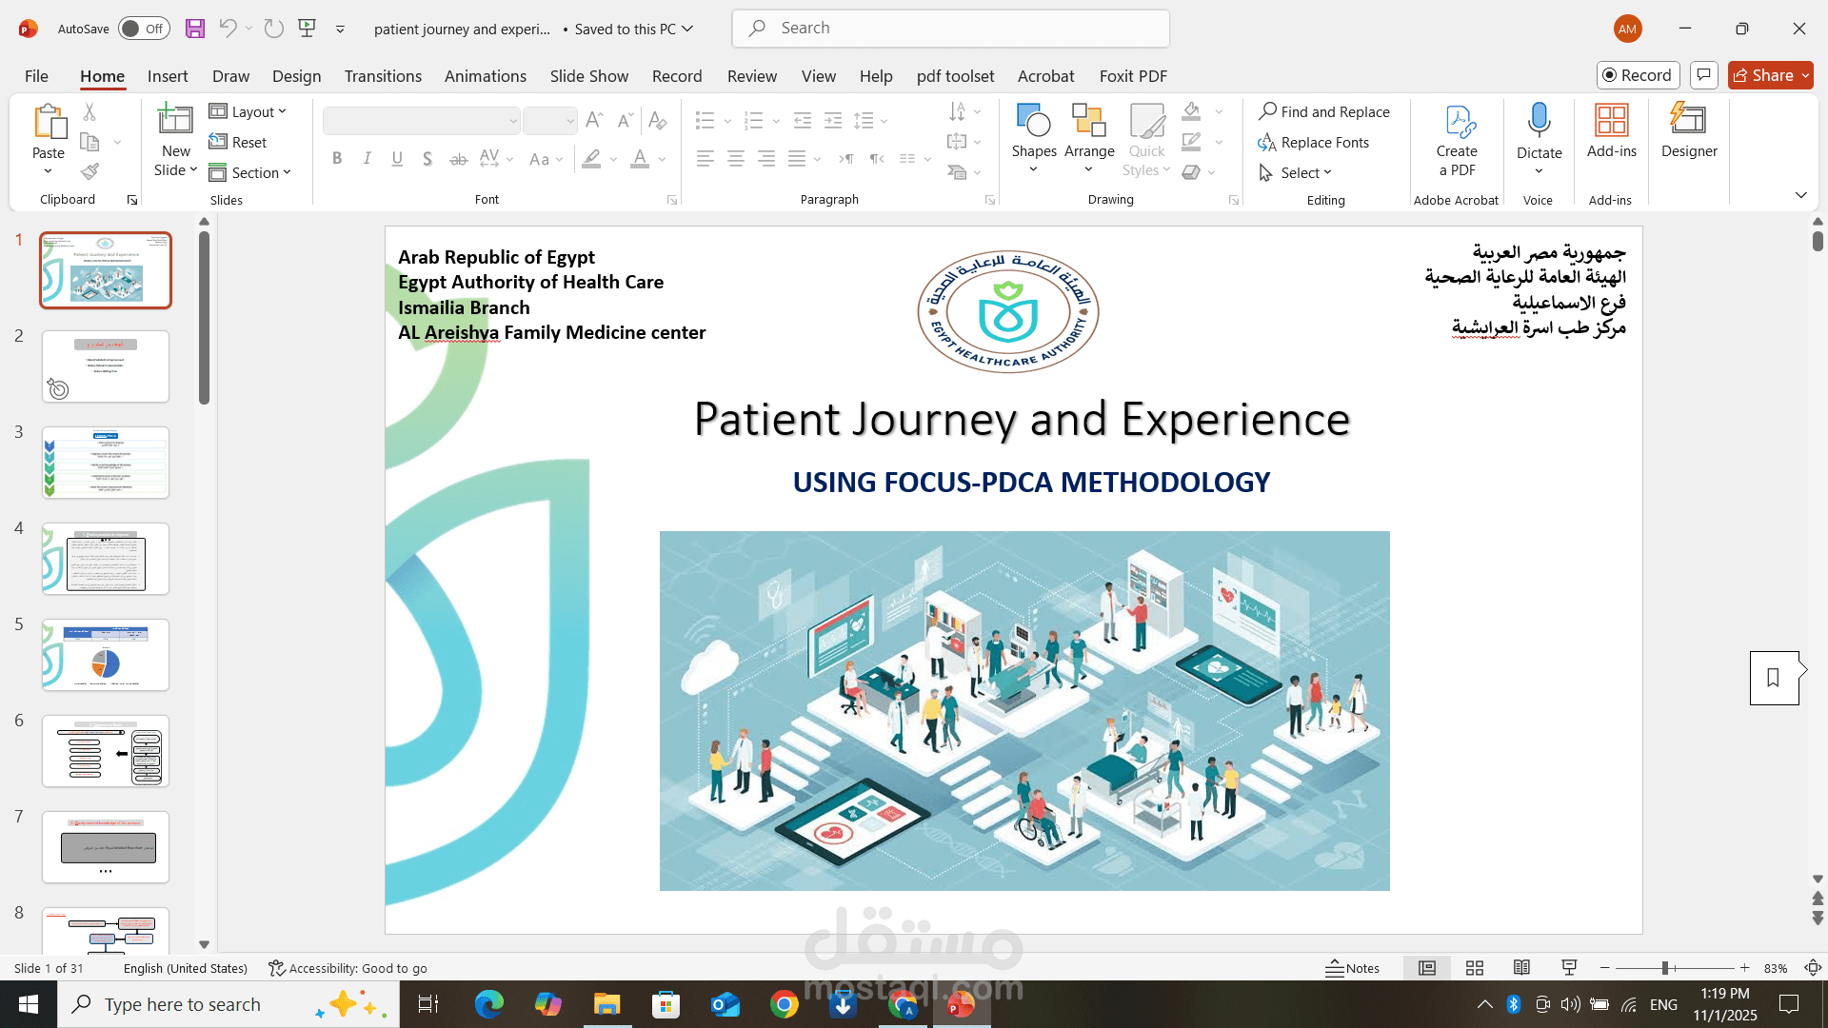Expand Paste options arrow
This screenshot has width=1828, height=1028.
click(49, 171)
